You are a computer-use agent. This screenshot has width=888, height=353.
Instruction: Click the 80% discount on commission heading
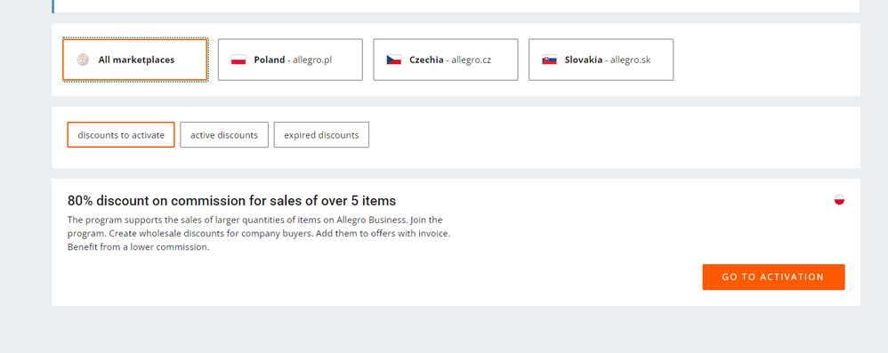[x=231, y=200]
